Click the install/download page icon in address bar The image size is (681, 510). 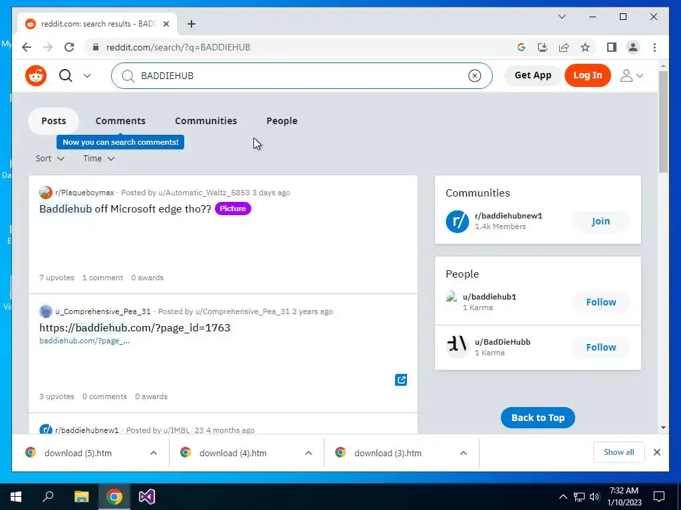(543, 47)
